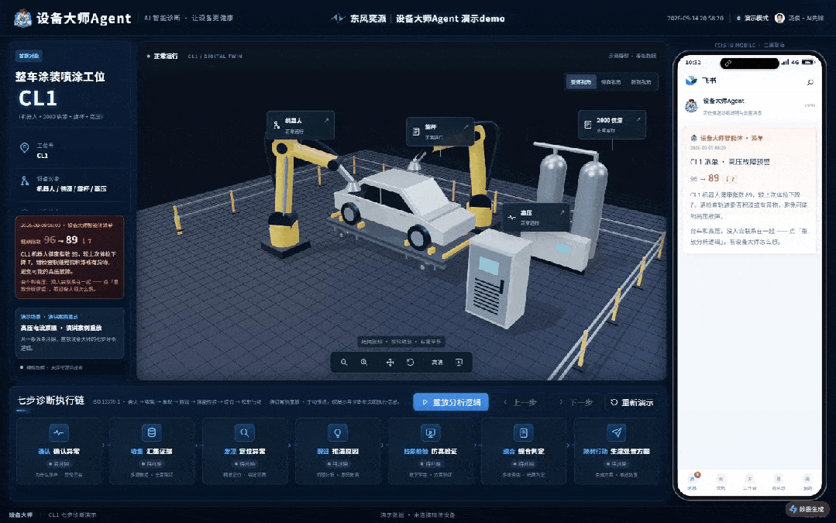Click the 整车涂装喷涂工位 title text
The height and width of the screenshot is (523, 836).
[60, 77]
